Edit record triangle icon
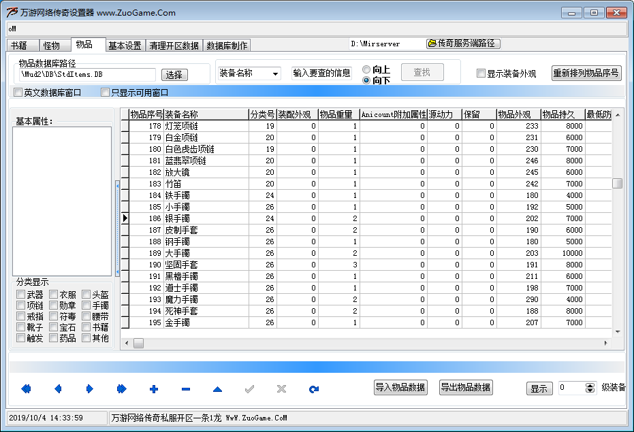 pos(217,389)
